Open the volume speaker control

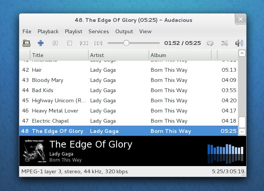[x=239, y=43]
